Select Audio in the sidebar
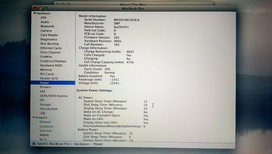Screen dimensions: 272x154 click(x=45, y=22)
